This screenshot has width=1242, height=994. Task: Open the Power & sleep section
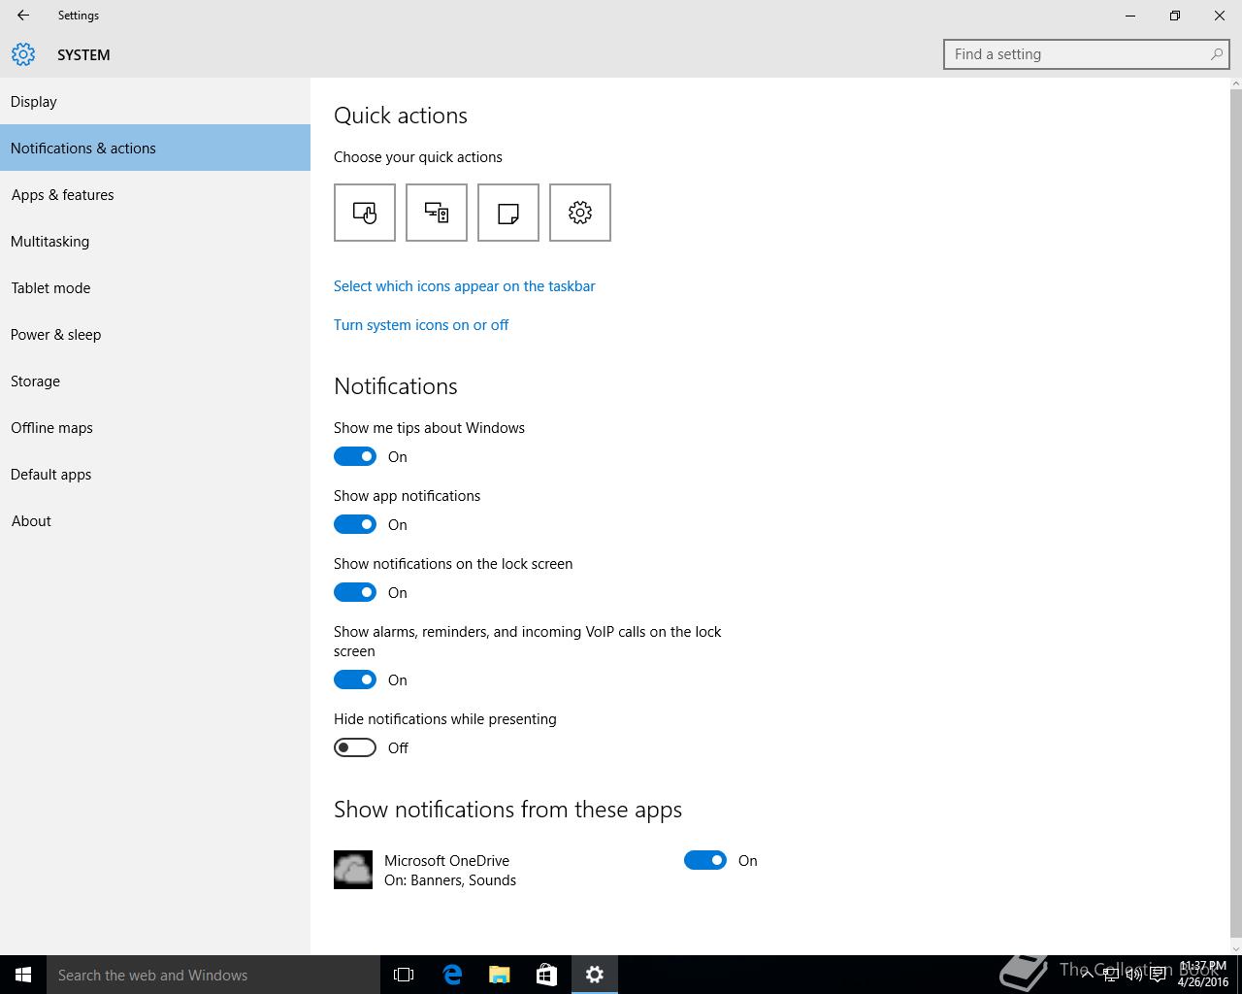click(56, 335)
